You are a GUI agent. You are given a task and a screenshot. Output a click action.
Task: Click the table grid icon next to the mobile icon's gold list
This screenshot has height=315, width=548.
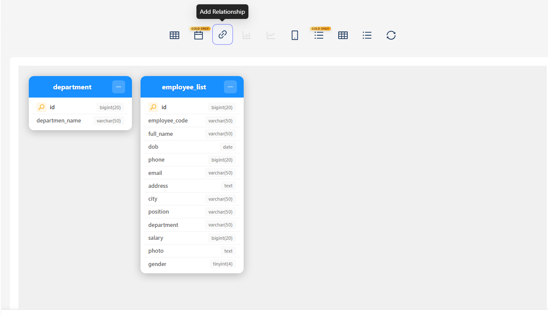[x=343, y=35]
